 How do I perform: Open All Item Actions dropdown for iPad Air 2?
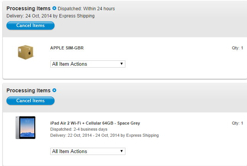(88, 152)
